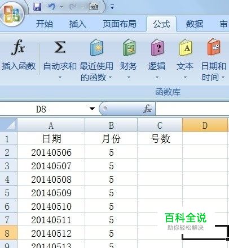Viewport: 229px width, 248px height.
Task: Select column C header
Action: click(x=160, y=125)
